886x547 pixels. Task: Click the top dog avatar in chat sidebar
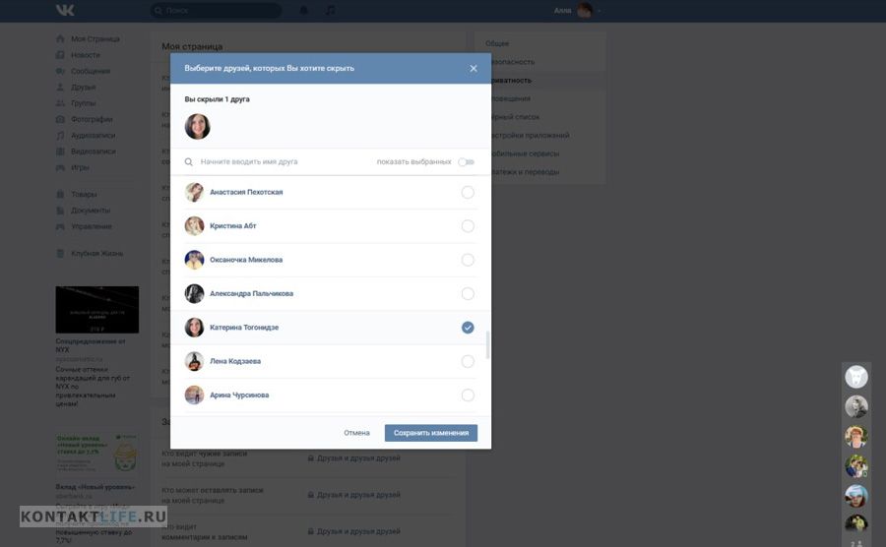pos(856,377)
